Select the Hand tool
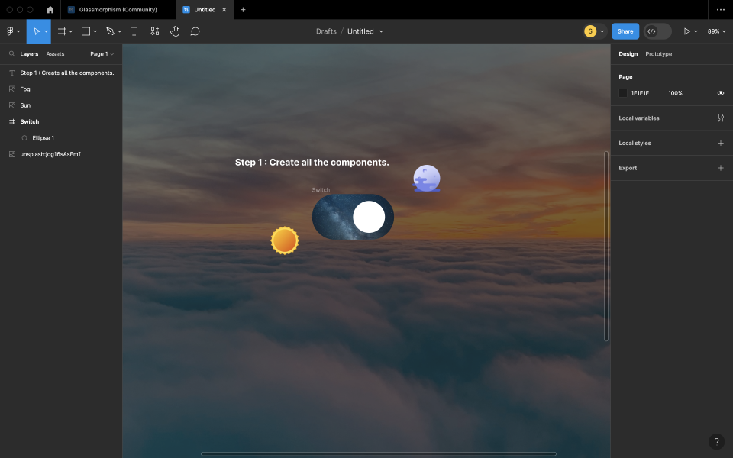The height and width of the screenshot is (458, 733). 175,31
